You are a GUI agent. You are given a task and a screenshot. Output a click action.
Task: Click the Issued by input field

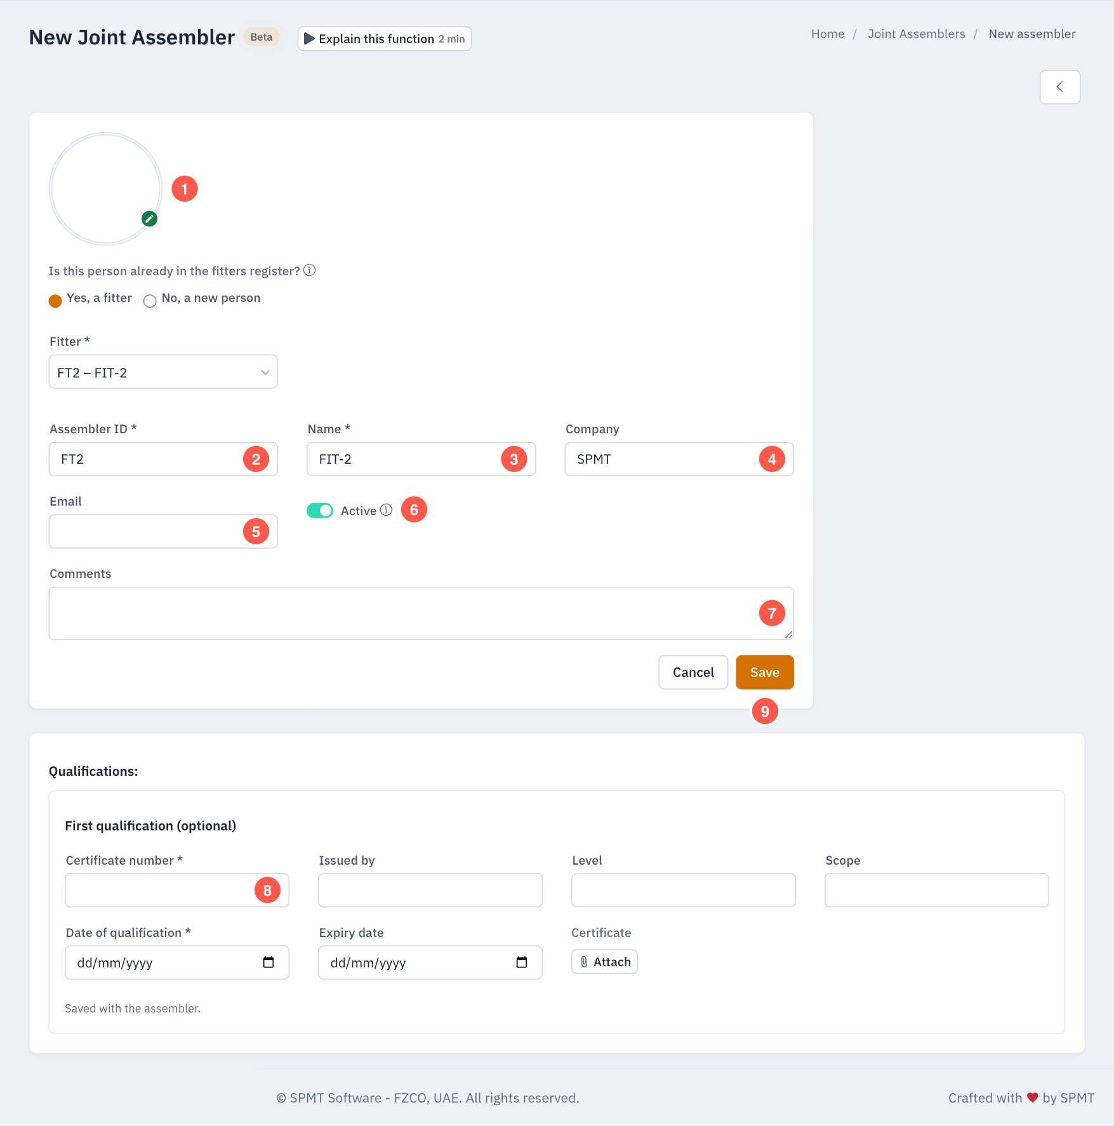(x=430, y=891)
